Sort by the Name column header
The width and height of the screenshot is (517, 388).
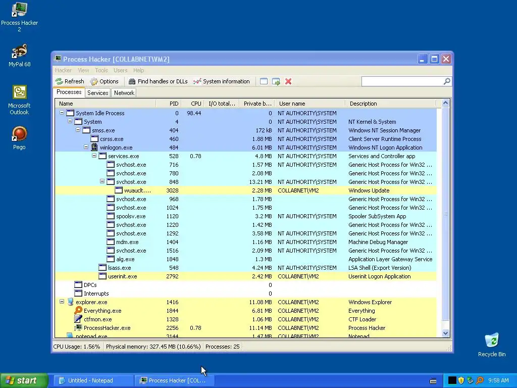pyautogui.click(x=105, y=104)
